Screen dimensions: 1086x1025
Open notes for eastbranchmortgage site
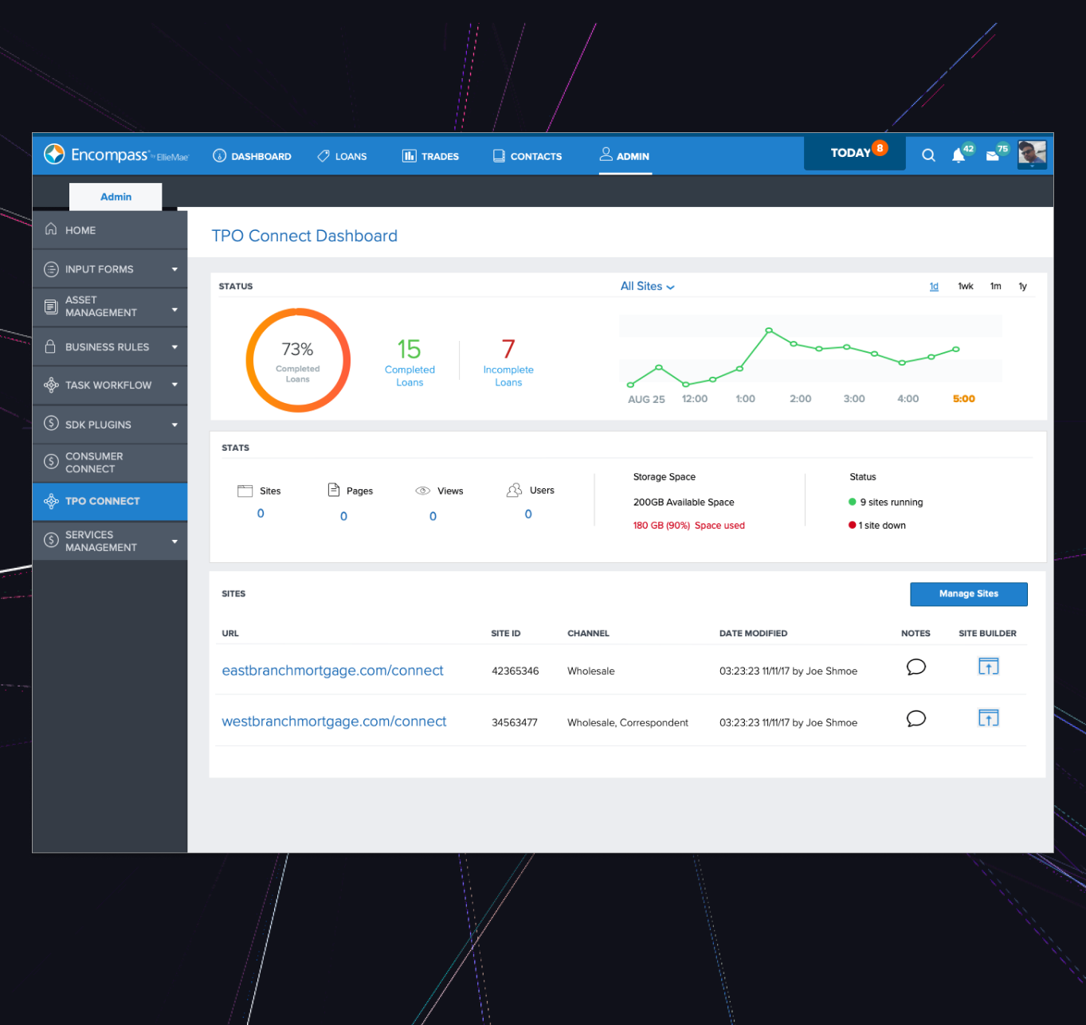coord(916,667)
